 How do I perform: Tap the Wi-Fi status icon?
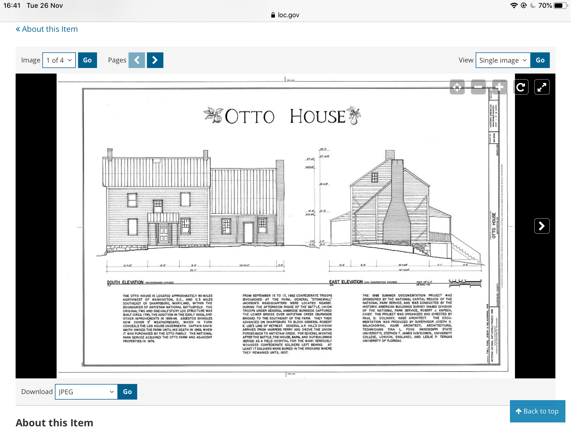click(x=514, y=6)
